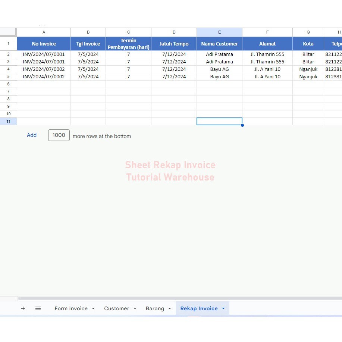The height and width of the screenshot is (342, 342).
Task: Click Termin value 7 in row 5
Action: point(128,76)
